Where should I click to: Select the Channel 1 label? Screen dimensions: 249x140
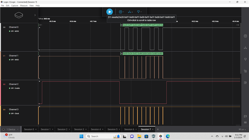14,56
